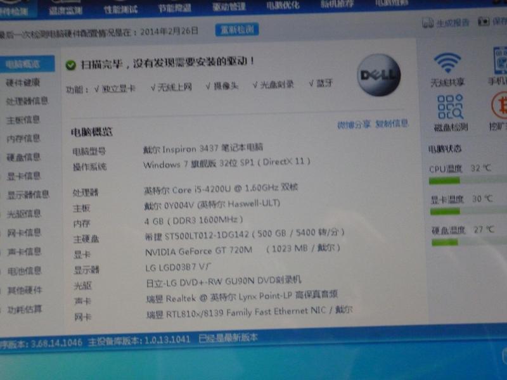
Task: Open 显卡信息 graphics card info section
Action: click(x=23, y=175)
